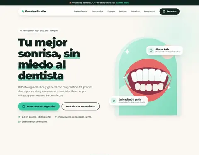Click the check icon beside Esterilización certificada
Viewport: 199px width, 155px height.
pyautogui.click(x=19, y=122)
